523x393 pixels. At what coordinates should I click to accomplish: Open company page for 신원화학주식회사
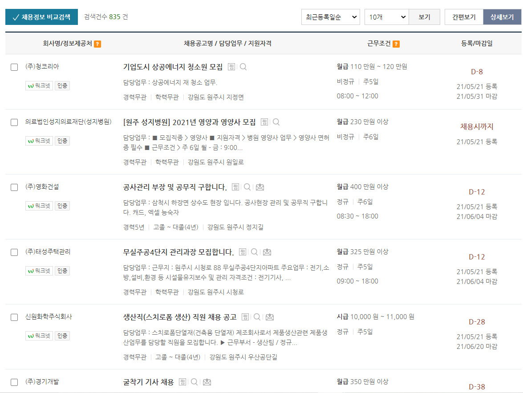tap(49, 317)
